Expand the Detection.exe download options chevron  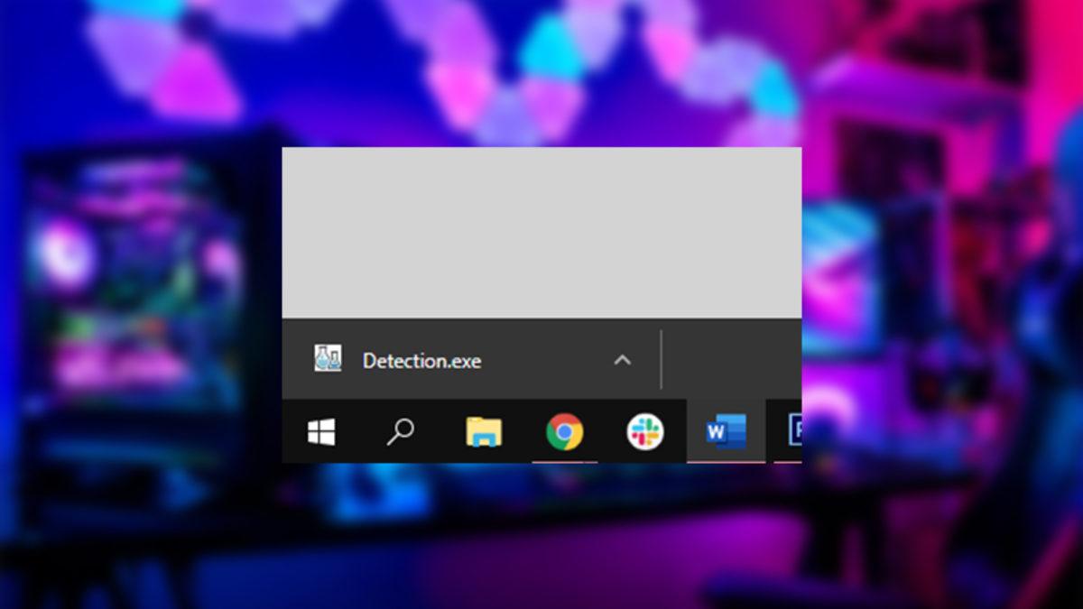point(622,360)
